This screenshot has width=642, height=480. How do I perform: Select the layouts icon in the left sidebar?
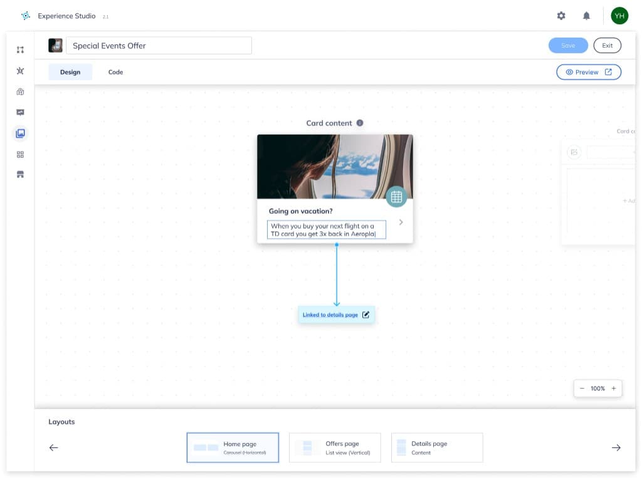click(20, 133)
